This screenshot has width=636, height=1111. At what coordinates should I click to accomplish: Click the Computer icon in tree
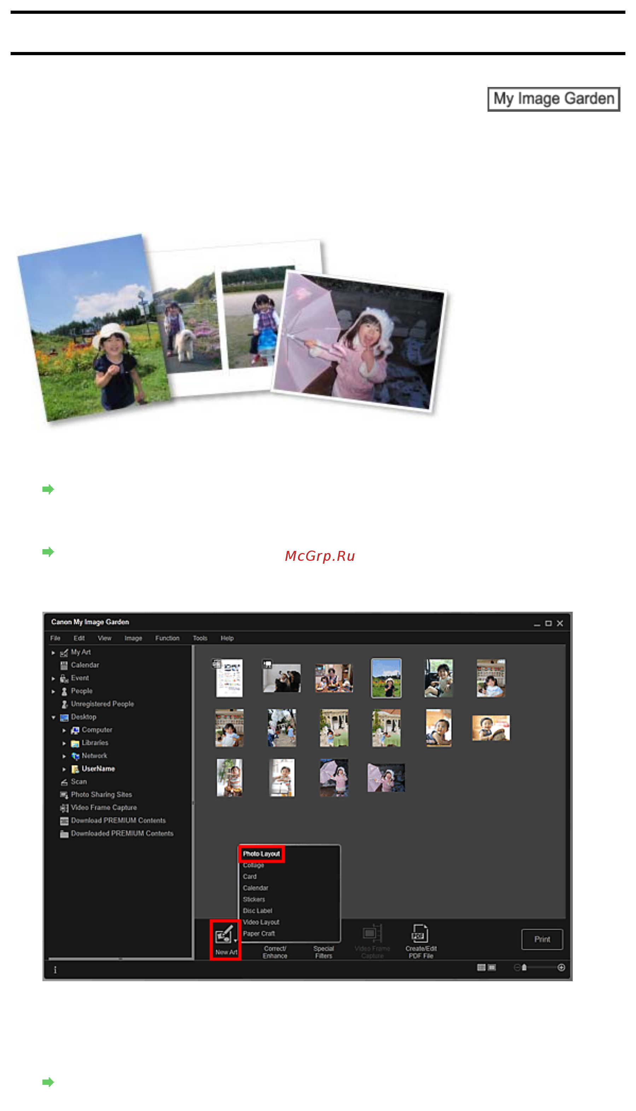click(x=75, y=731)
